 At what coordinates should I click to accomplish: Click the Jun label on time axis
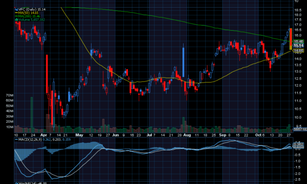(x=116, y=135)
